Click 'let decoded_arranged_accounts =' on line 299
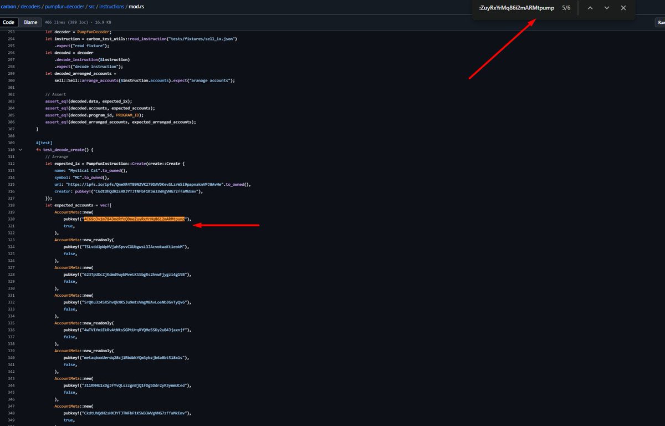This screenshot has height=426, width=665. coord(81,74)
